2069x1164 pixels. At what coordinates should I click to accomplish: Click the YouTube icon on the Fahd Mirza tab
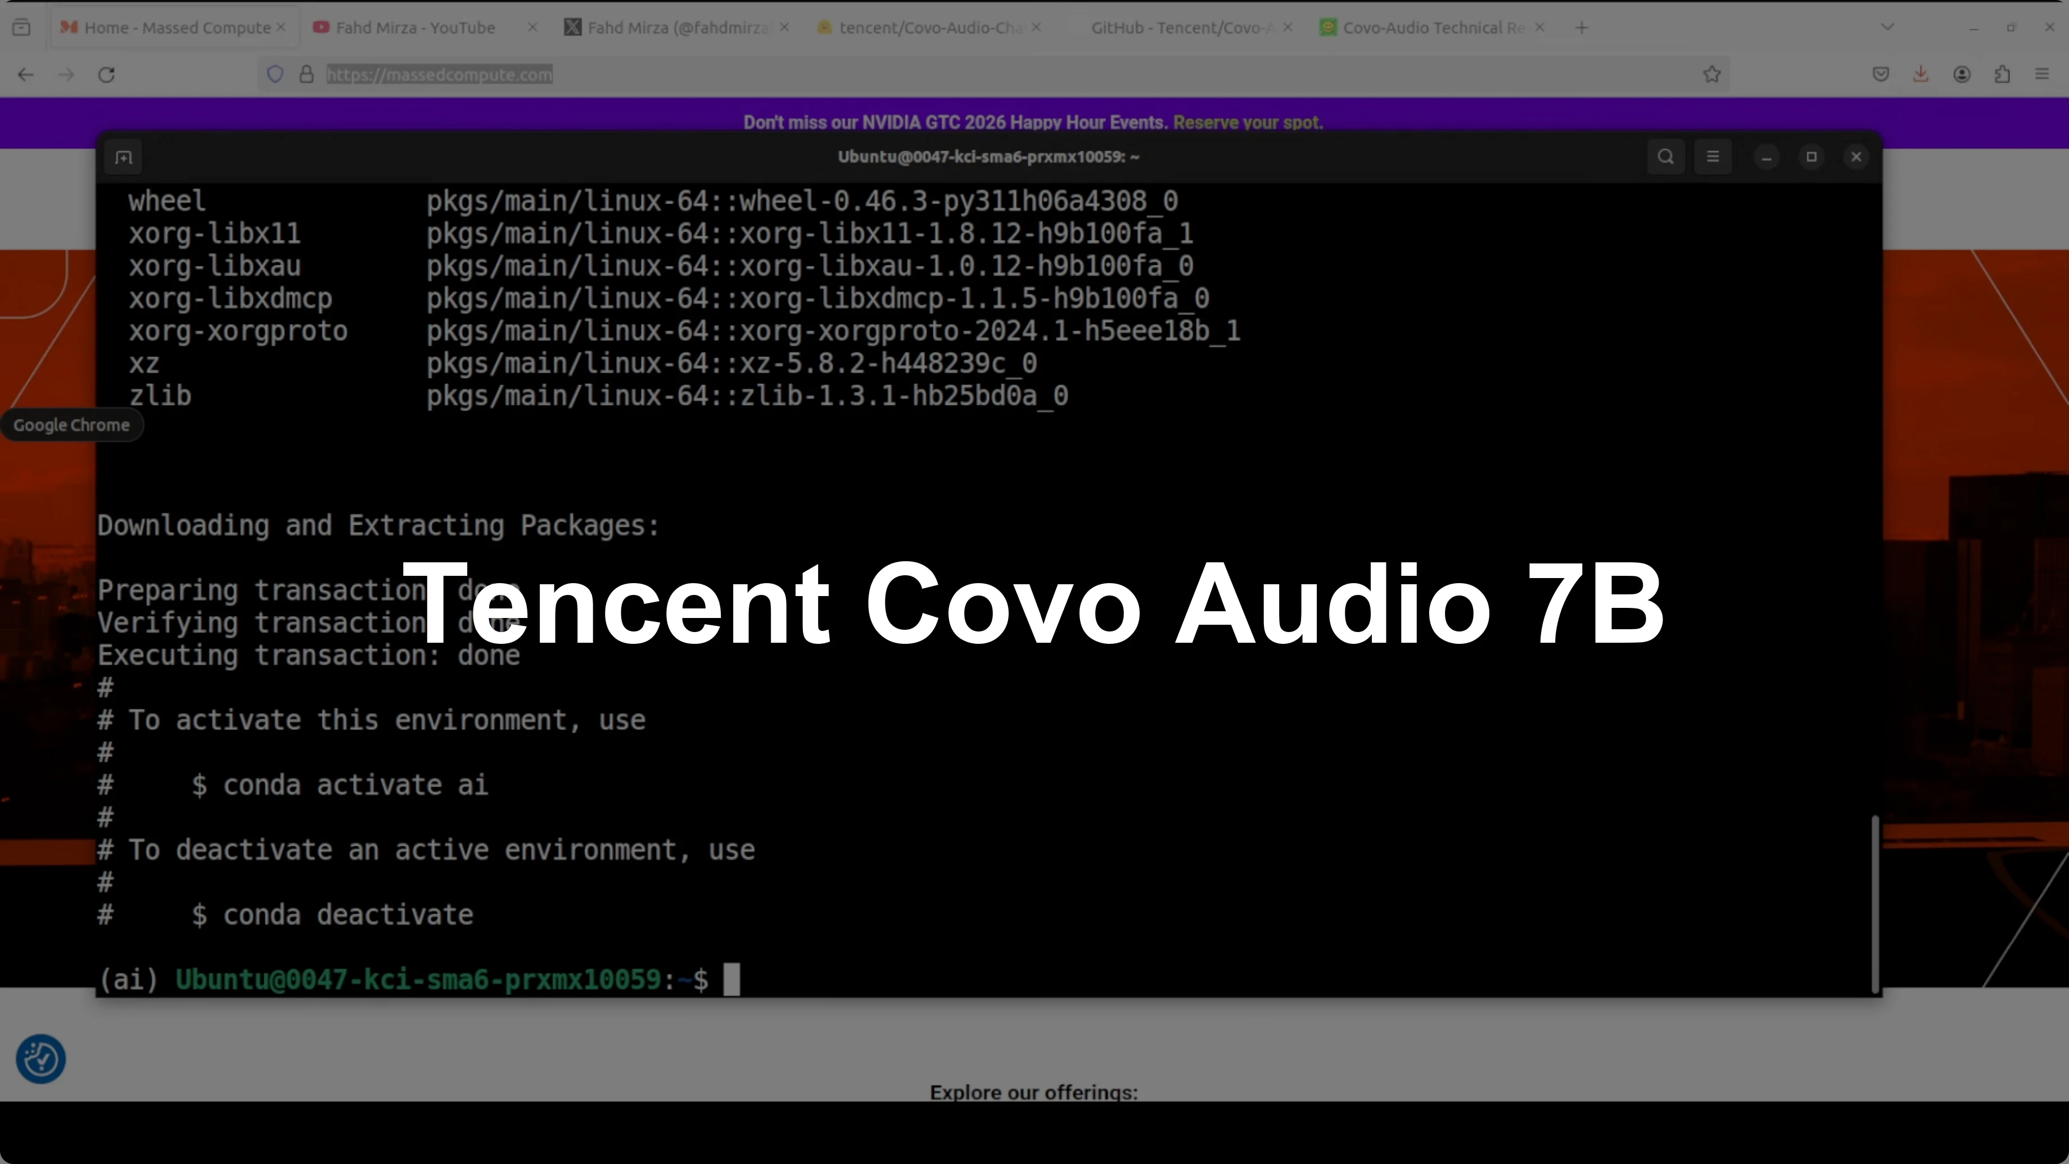click(x=320, y=26)
